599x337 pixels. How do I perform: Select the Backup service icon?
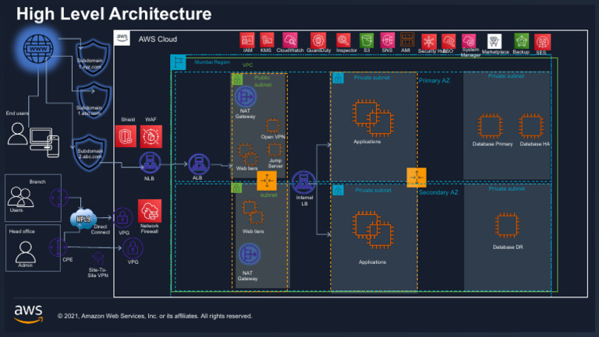[521, 40]
